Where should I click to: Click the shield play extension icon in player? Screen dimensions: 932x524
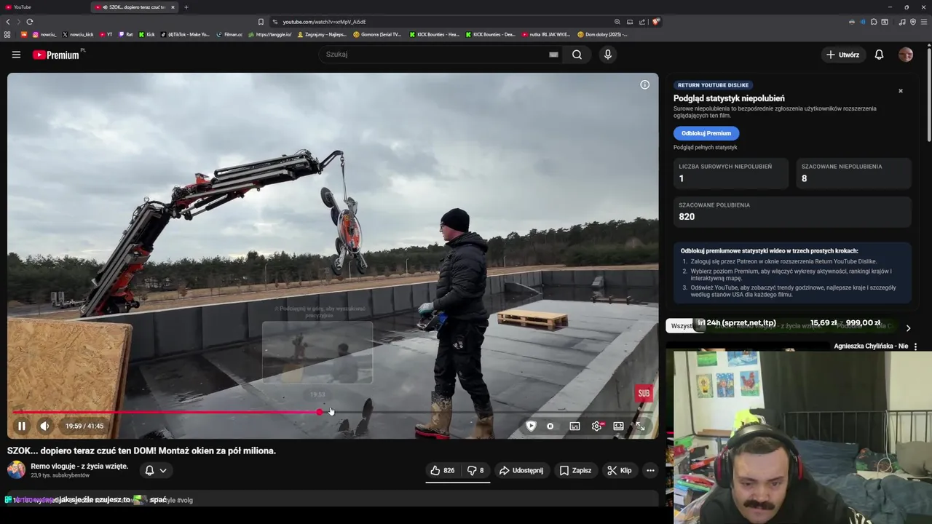(531, 426)
